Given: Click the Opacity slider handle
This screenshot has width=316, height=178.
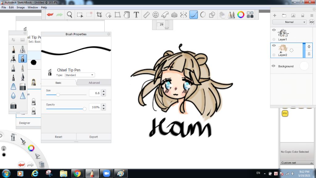Looking at the screenshot, I should [85, 109].
